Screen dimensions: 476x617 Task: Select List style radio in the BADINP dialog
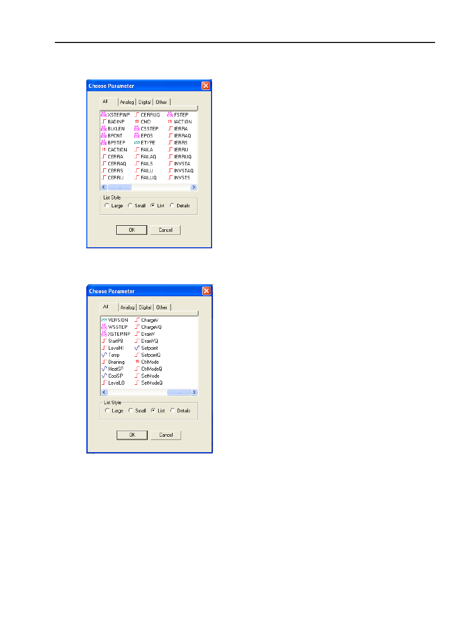pos(153,205)
